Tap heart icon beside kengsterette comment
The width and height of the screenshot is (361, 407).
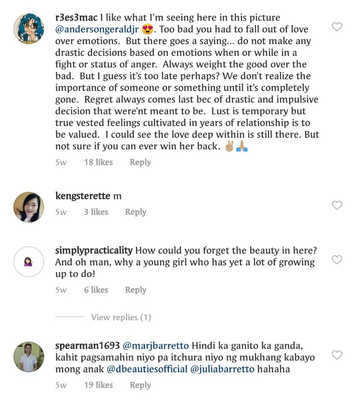[x=337, y=206]
